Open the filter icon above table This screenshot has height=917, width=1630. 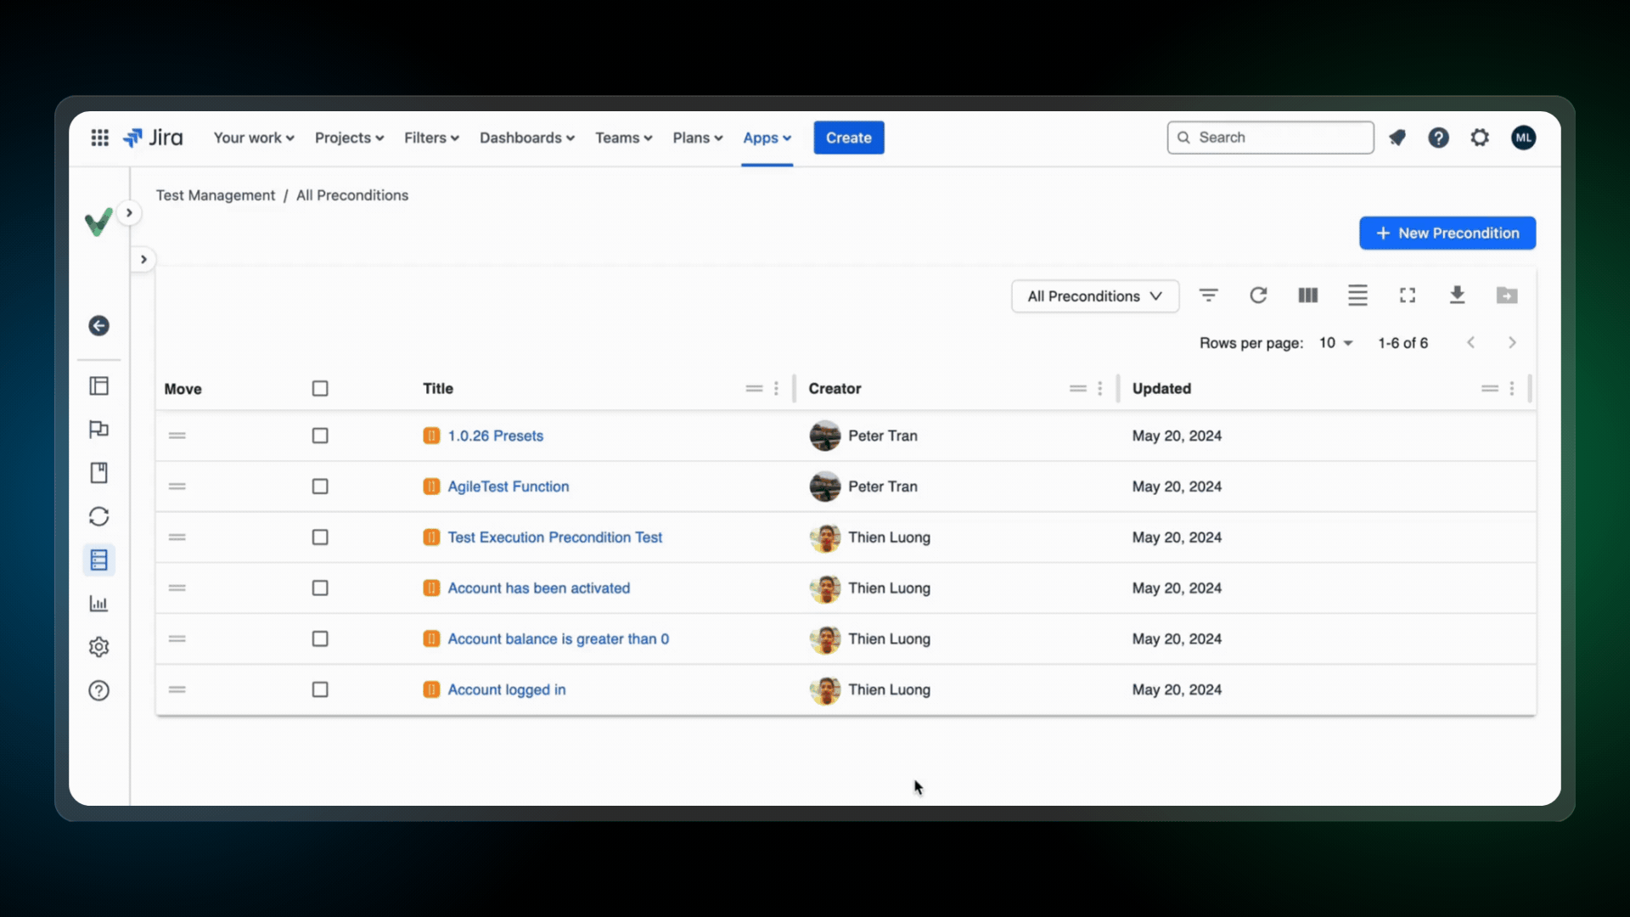click(1208, 295)
